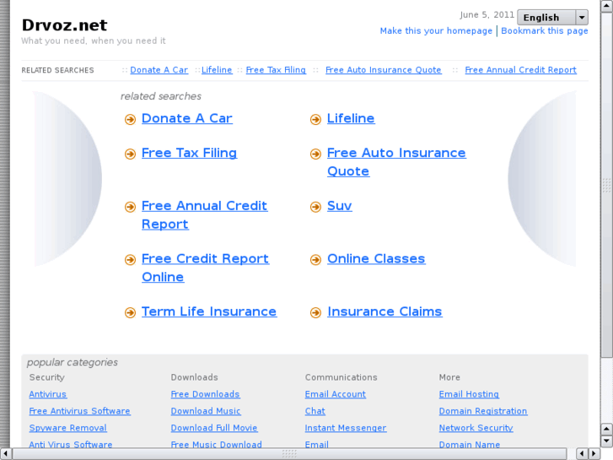Select Free Annual Credit Report in related searches bar
Viewport: 613px width, 460px height.
(x=520, y=70)
